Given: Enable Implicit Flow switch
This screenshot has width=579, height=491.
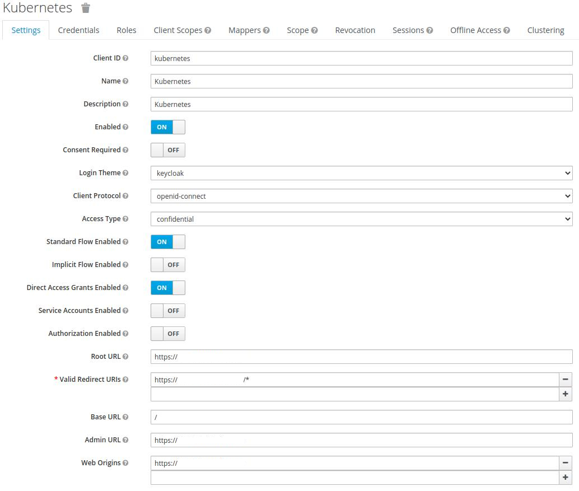Looking at the screenshot, I should pyautogui.click(x=168, y=265).
